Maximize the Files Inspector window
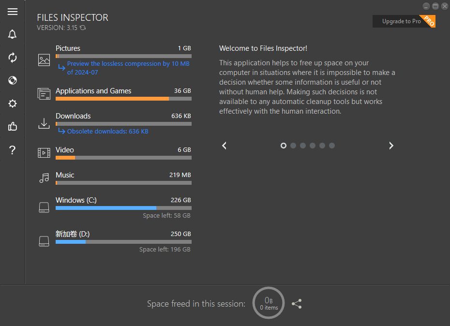The height and width of the screenshot is (326, 450). click(435, 6)
